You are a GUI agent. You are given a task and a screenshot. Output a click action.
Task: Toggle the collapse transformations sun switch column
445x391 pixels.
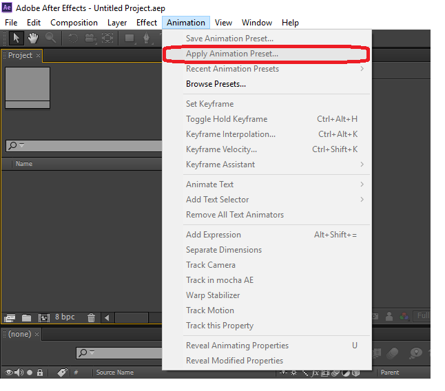(293, 373)
